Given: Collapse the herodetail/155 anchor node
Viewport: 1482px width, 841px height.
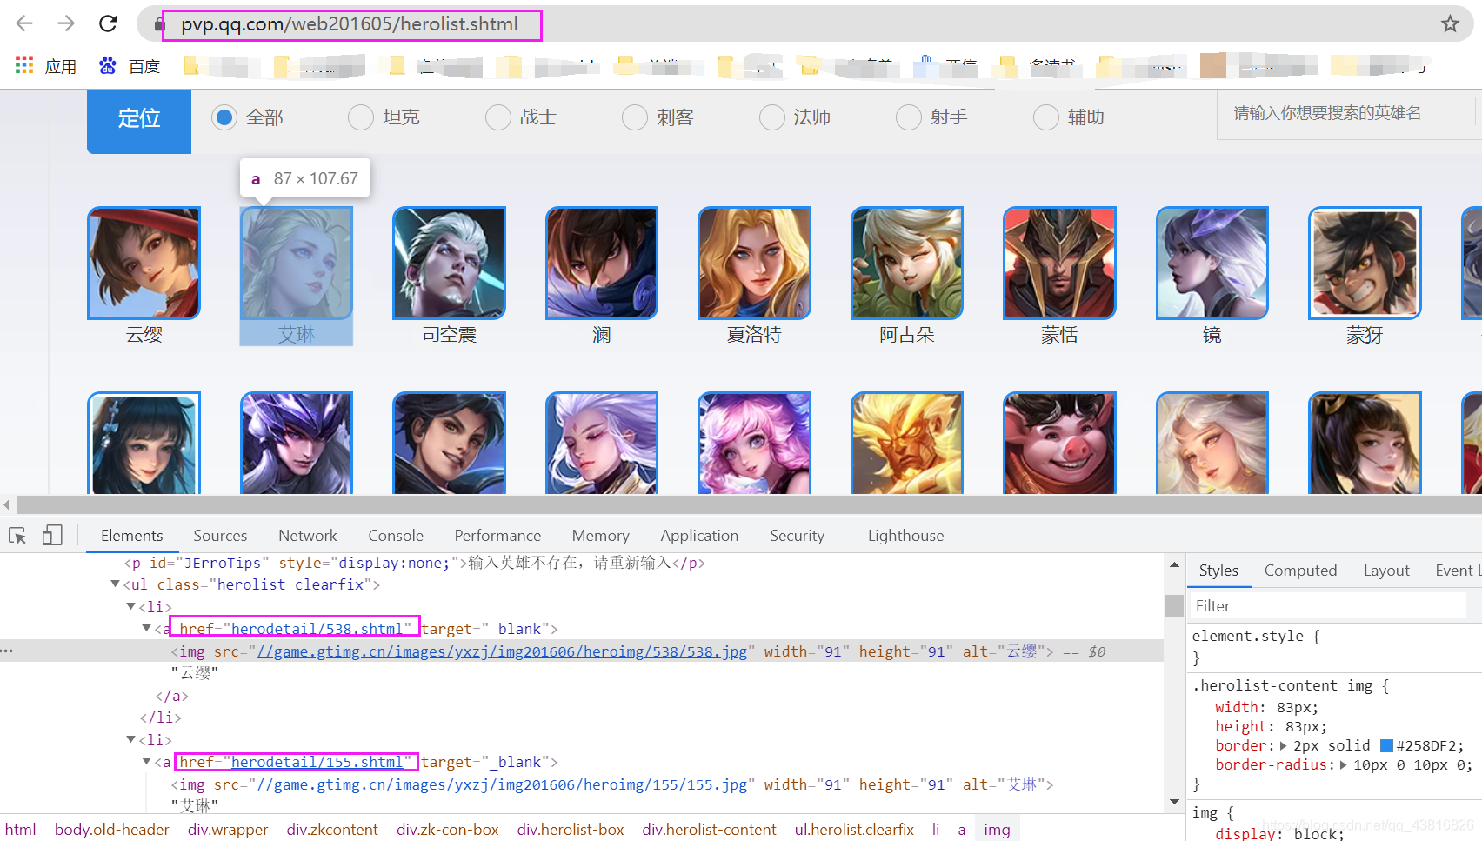Looking at the screenshot, I should [x=146, y=762].
